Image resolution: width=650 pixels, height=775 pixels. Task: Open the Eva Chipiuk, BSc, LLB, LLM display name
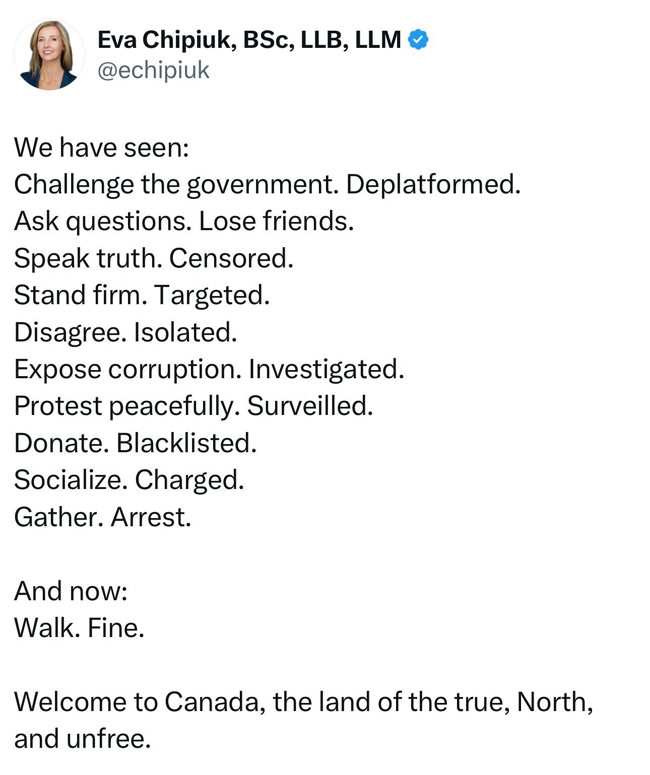pos(249,40)
